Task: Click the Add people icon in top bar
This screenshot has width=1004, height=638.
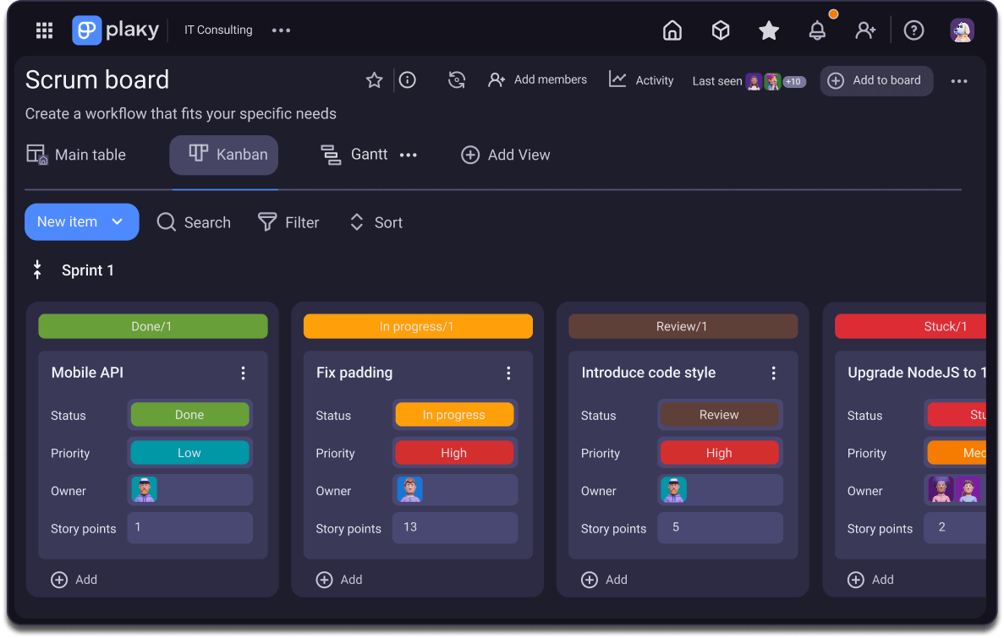Action: 865,30
